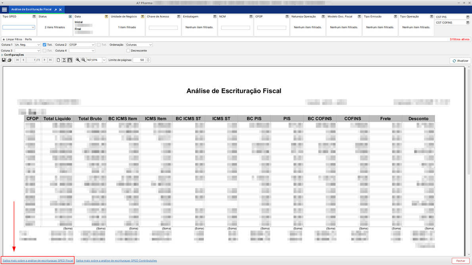Image resolution: width=472 pixels, height=265 pixels.
Task: Click the zoom out magnifier icon
Action: [x=83, y=60]
